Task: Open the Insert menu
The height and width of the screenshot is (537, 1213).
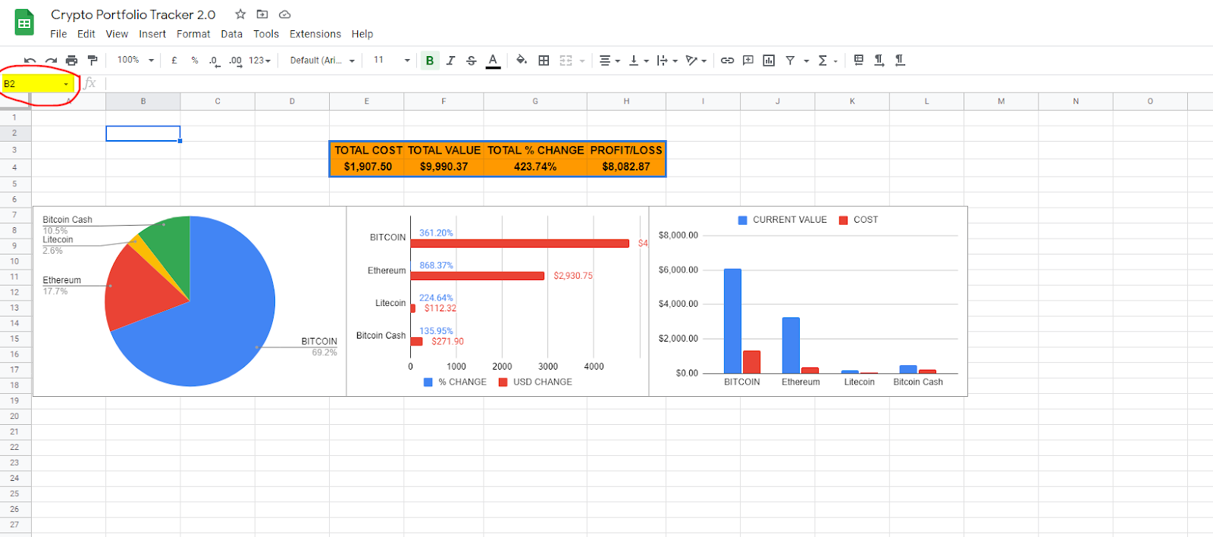Action: click(x=152, y=34)
